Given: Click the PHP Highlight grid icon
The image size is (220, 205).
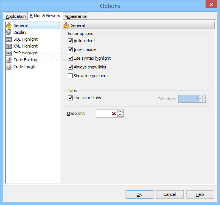Looking at the screenshot, I should tap(9, 53).
